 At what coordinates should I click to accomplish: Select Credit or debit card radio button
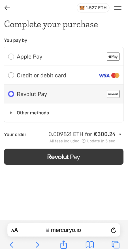point(11,75)
